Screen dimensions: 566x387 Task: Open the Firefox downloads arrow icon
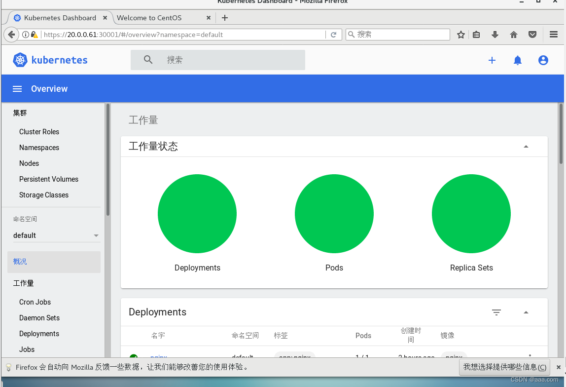pos(495,35)
